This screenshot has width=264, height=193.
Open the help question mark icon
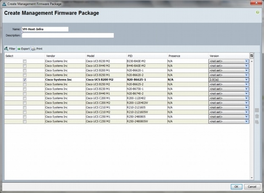point(257,12)
